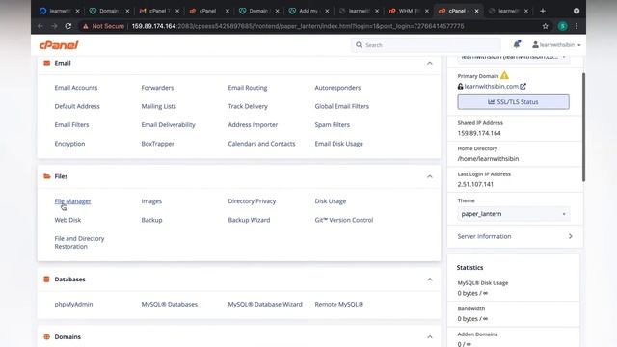617x347 pixels.
Task: Switch to the Gmail cPanel browser tab
Action: pyautogui.click(x=159, y=11)
